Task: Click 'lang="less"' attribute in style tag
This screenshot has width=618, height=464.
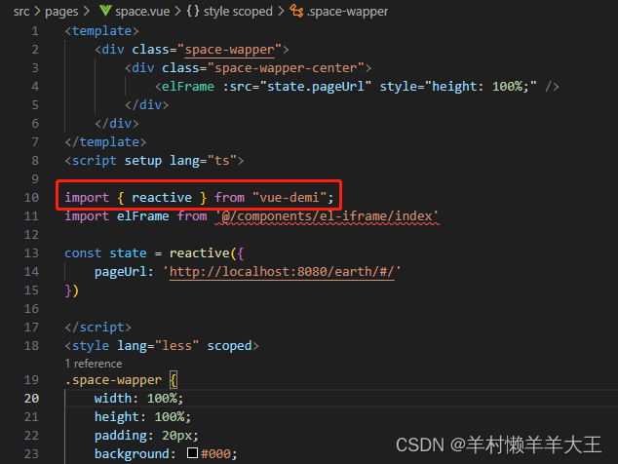Action: pyautogui.click(x=158, y=346)
